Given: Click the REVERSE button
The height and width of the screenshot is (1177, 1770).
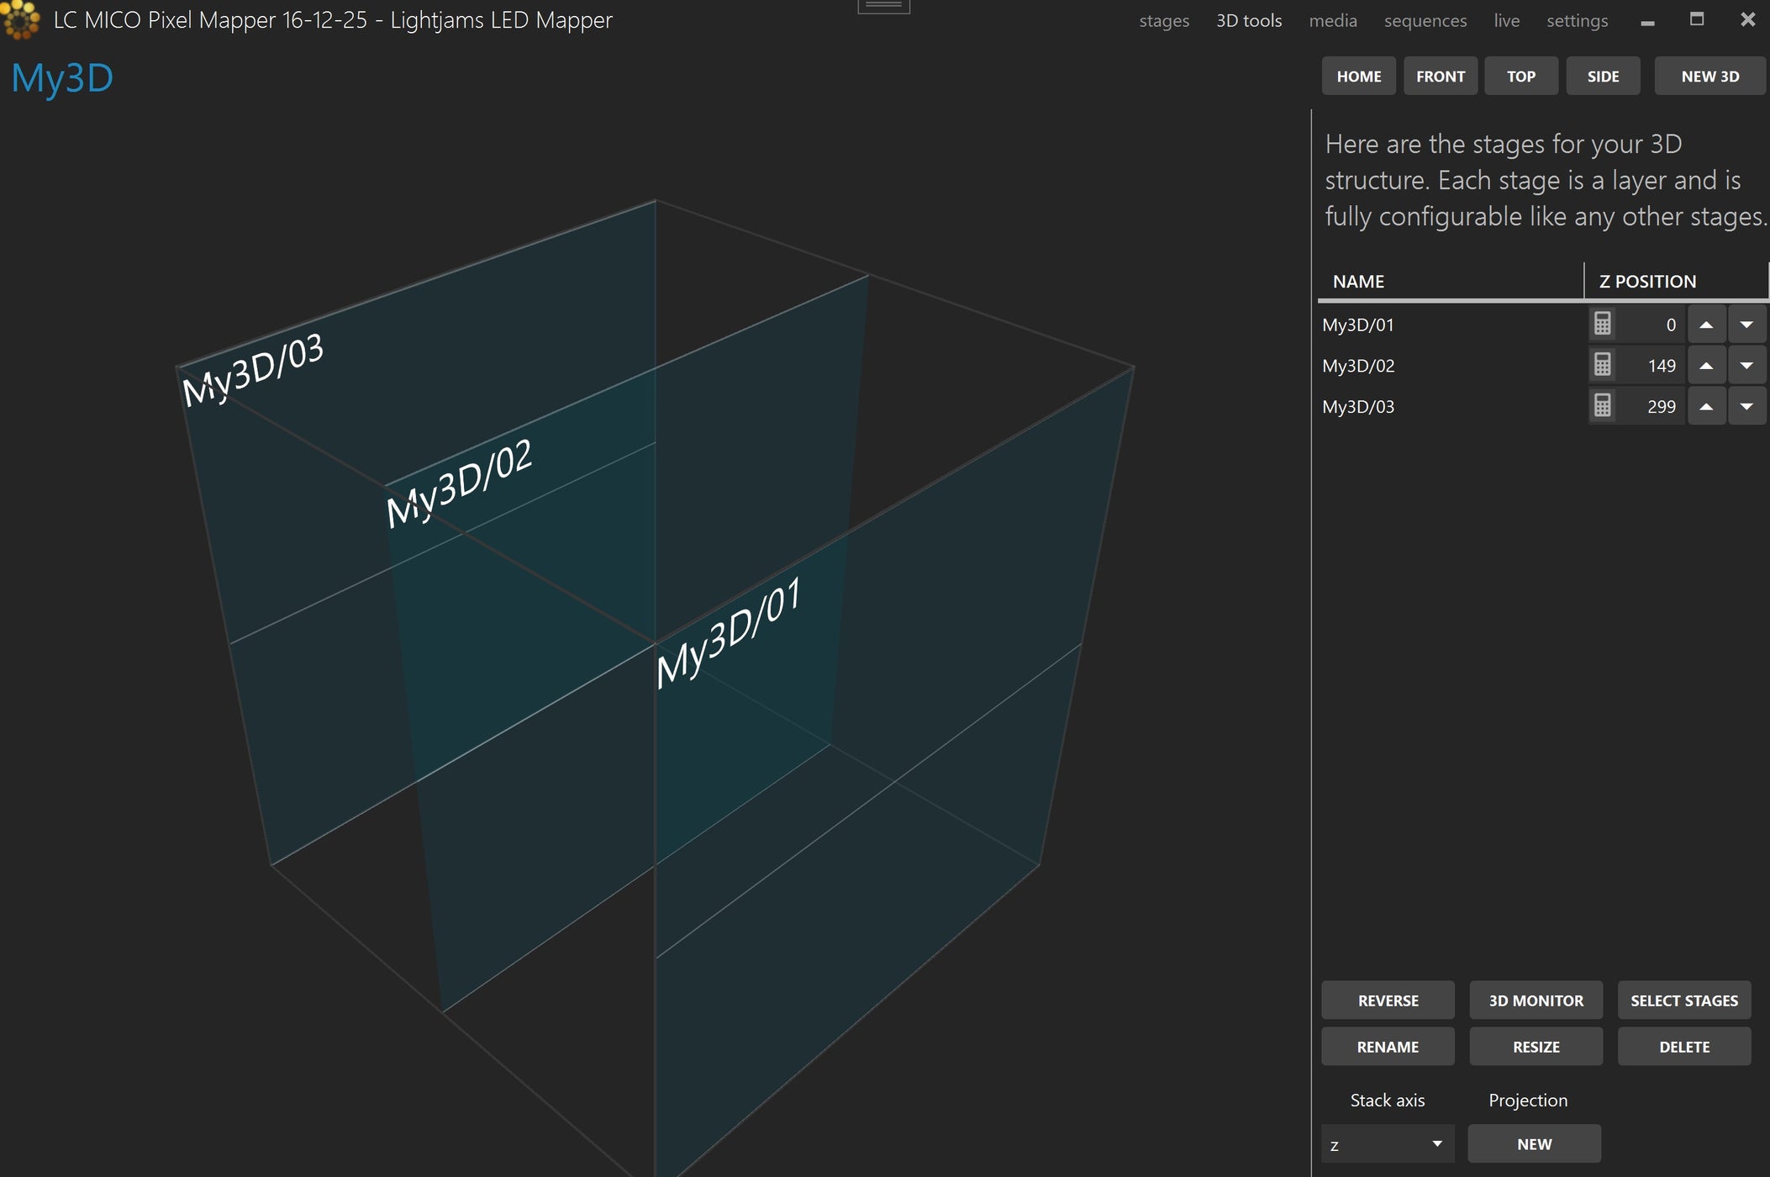Looking at the screenshot, I should (1388, 1000).
